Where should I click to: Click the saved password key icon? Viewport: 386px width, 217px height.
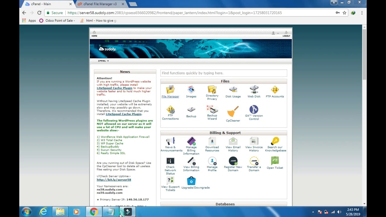pos(337,13)
